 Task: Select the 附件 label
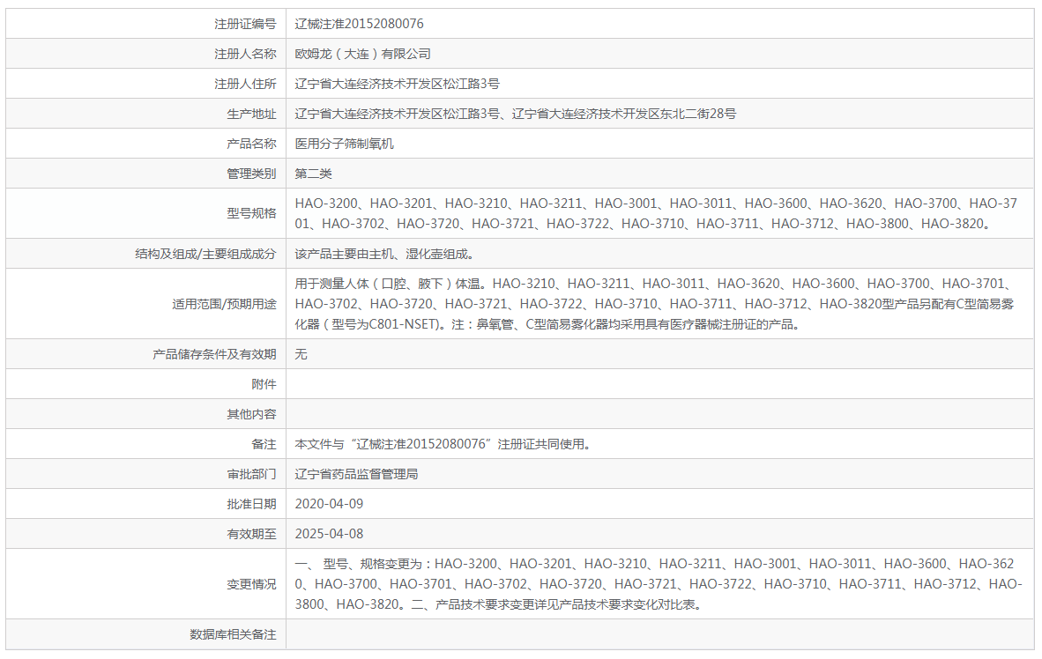click(264, 384)
